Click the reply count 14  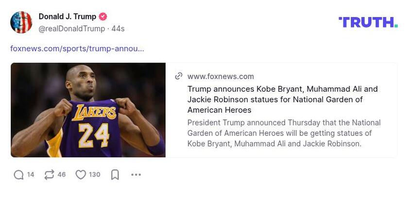31,175
